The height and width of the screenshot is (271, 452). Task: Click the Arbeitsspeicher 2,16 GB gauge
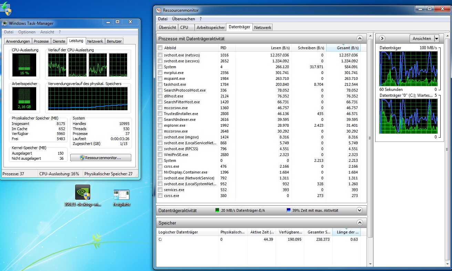24,100
